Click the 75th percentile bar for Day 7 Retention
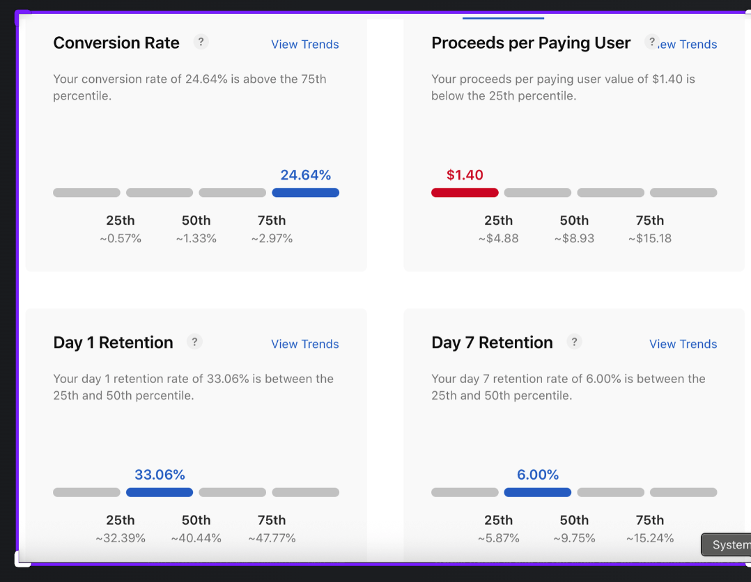Image resolution: width=751 pixels, height=582 pixels. click(x=683, y=492)
